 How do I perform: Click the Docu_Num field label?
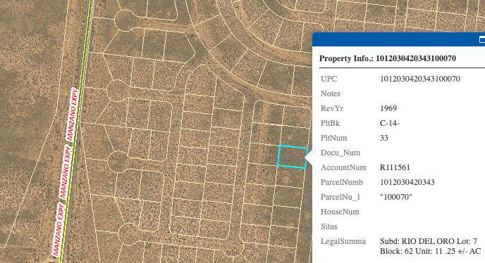click(x=340, y=153)
